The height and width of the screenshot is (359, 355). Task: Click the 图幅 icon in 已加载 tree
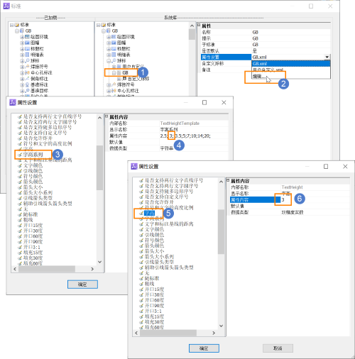[x=27, y=43]
